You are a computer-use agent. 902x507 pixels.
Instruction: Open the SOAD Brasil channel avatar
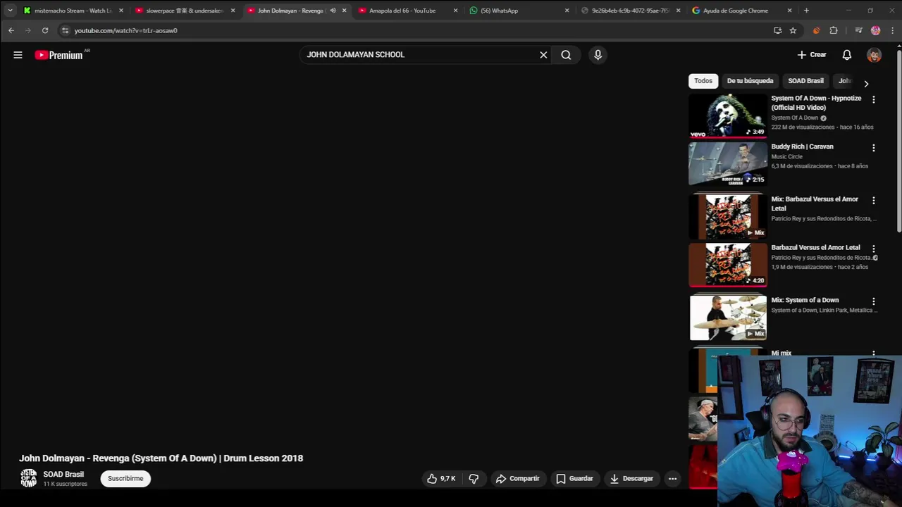pyautogui.click(x=28, y=479)
